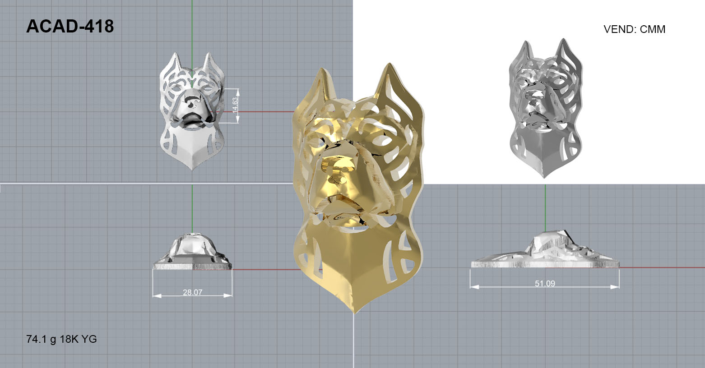Click the 74.1 g 18K YG weight text
705x368 pixels.
pyautogui.click(x=62, y=339)
